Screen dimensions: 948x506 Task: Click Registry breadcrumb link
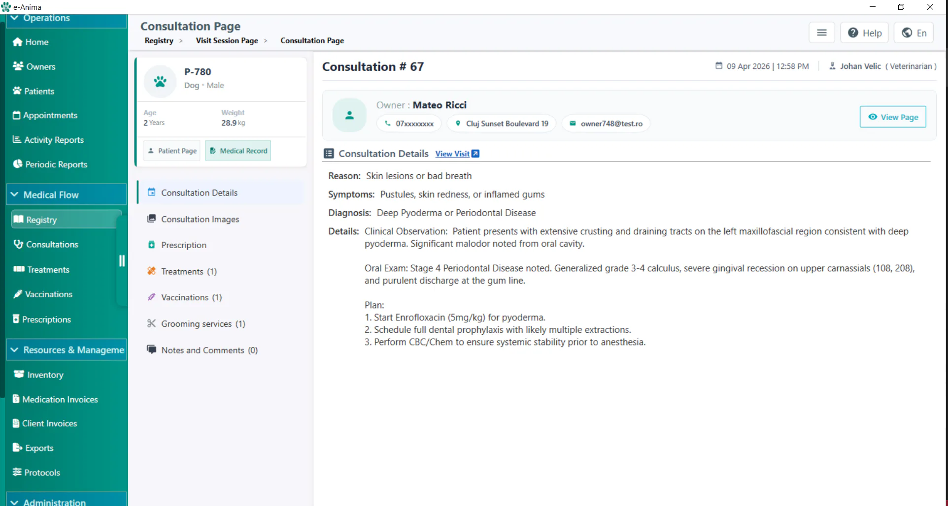(159, 40)
